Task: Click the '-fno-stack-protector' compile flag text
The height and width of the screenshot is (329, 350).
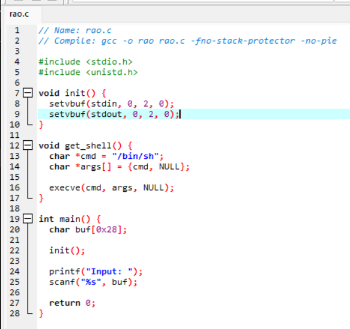Action: pos(243,41)
